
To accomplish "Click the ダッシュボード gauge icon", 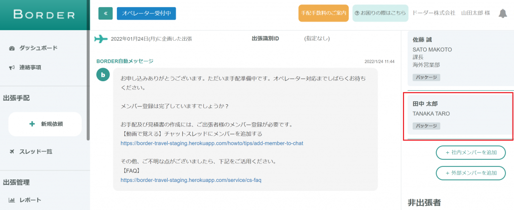I will tap(12, 48).
